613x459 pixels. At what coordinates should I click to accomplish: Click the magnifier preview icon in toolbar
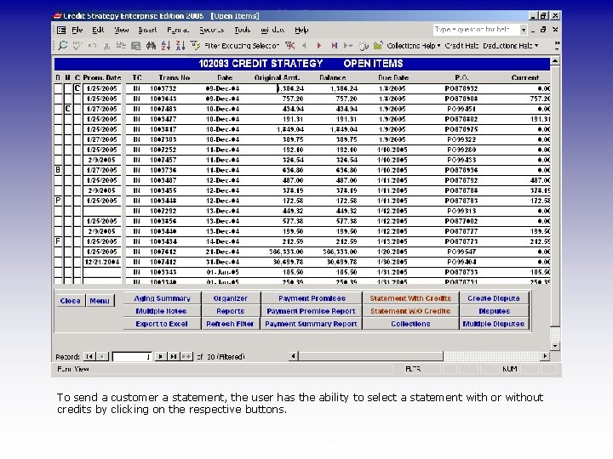click(62, 46)
